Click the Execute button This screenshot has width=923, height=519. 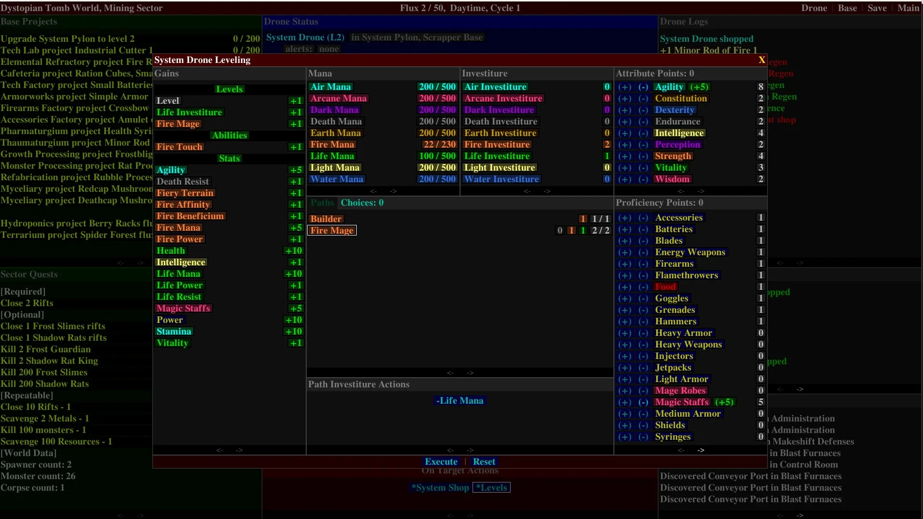[x=441, y=462]
